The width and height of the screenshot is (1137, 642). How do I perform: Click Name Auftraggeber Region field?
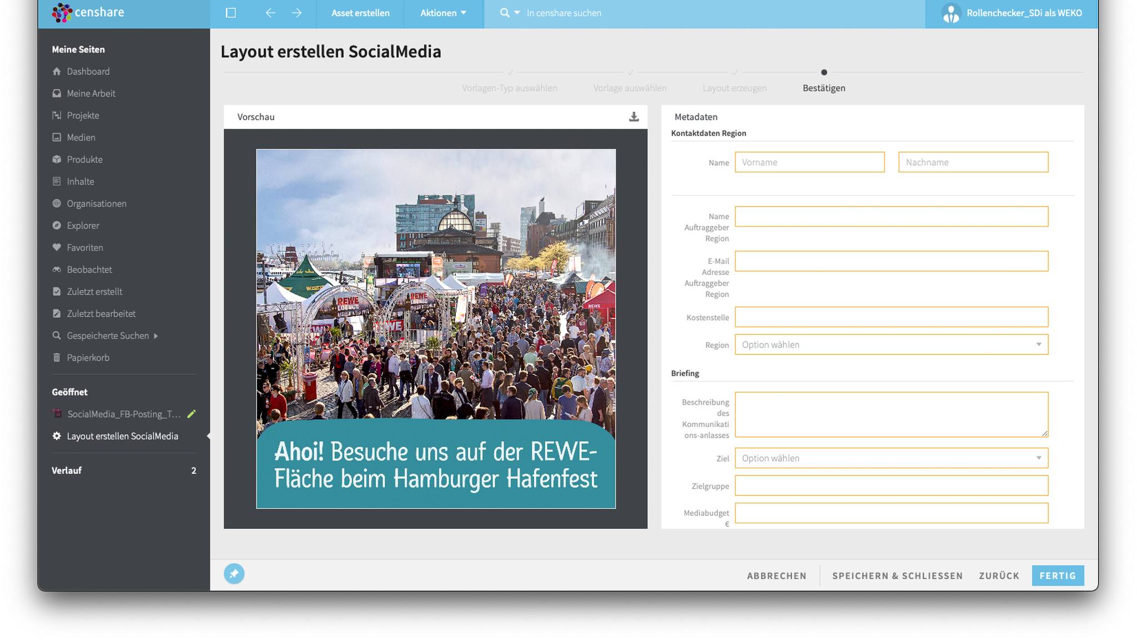[x=892, y=217]
